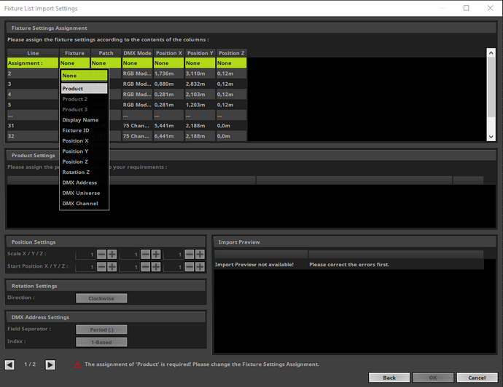Click the Back button
The width and height of the screenshot is (503, 387).
389,378
